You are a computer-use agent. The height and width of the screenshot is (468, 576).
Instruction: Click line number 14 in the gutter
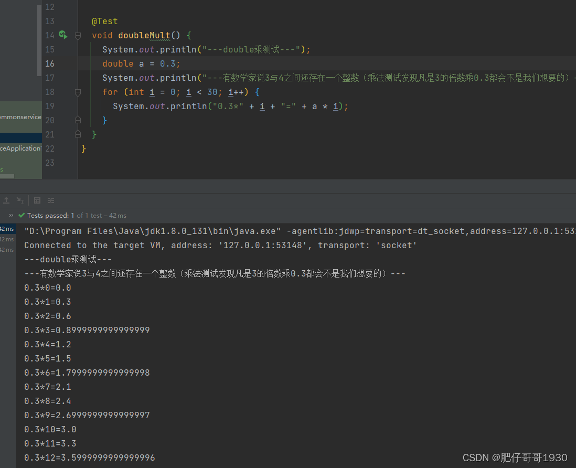pos(50,35)
